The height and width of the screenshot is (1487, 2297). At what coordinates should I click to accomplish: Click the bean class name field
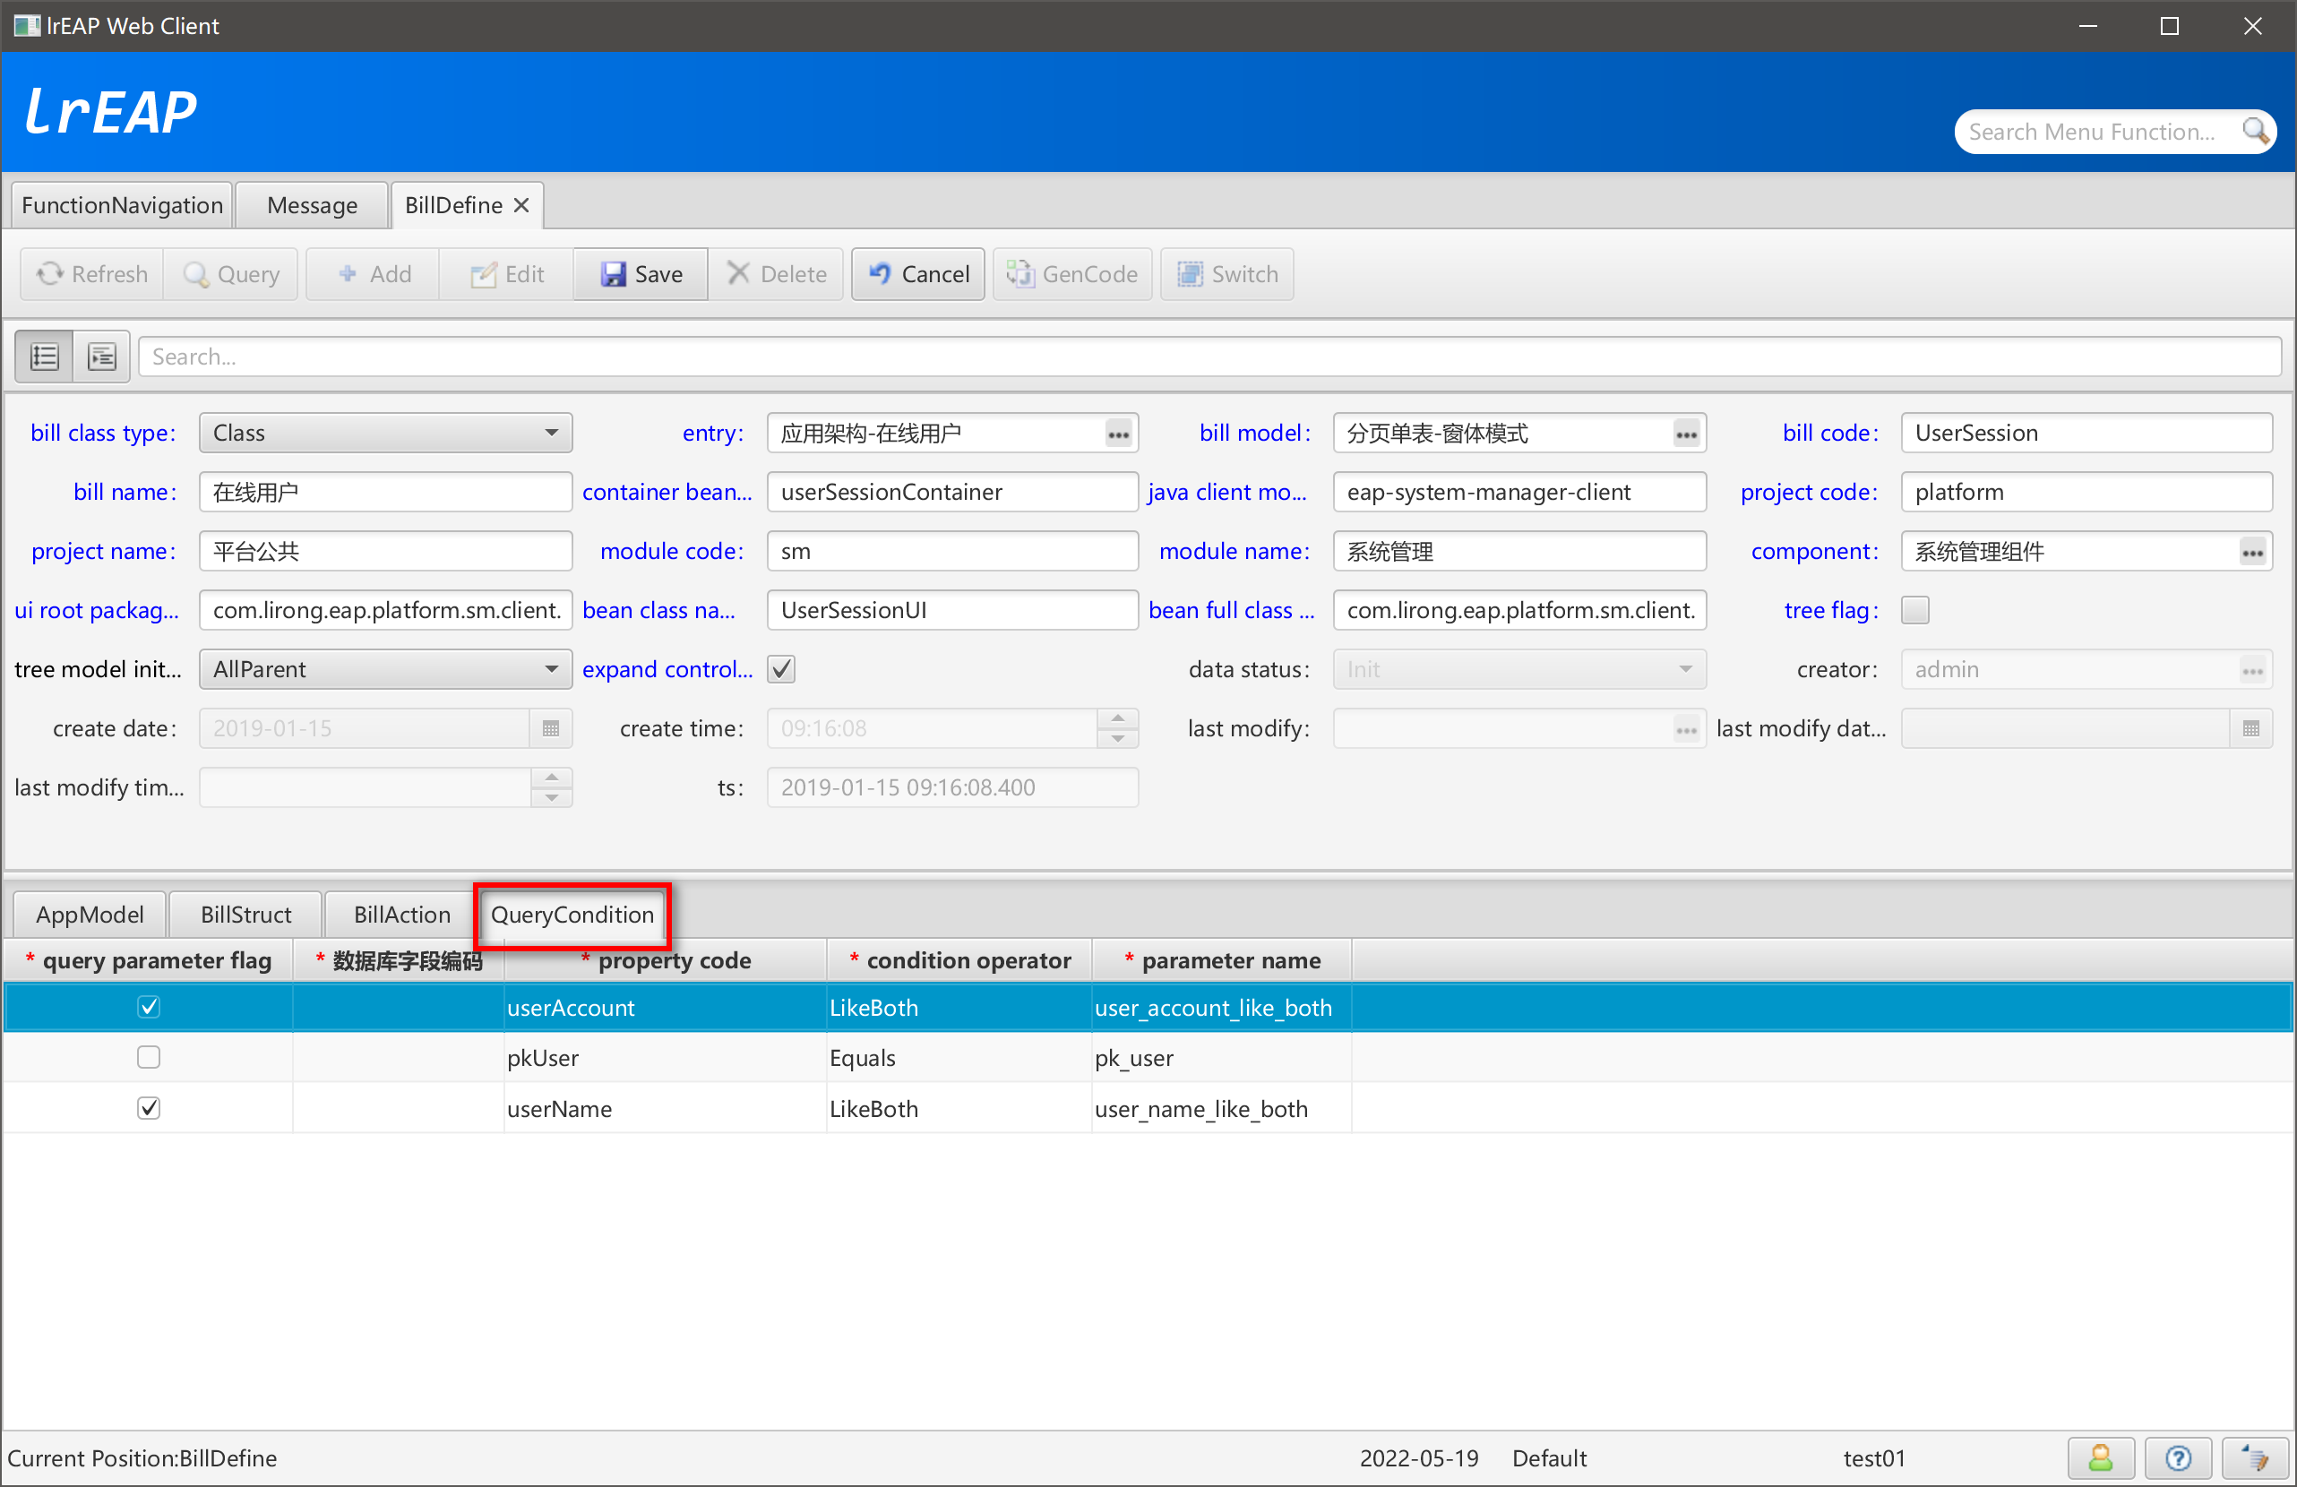[x=952, y=611]
